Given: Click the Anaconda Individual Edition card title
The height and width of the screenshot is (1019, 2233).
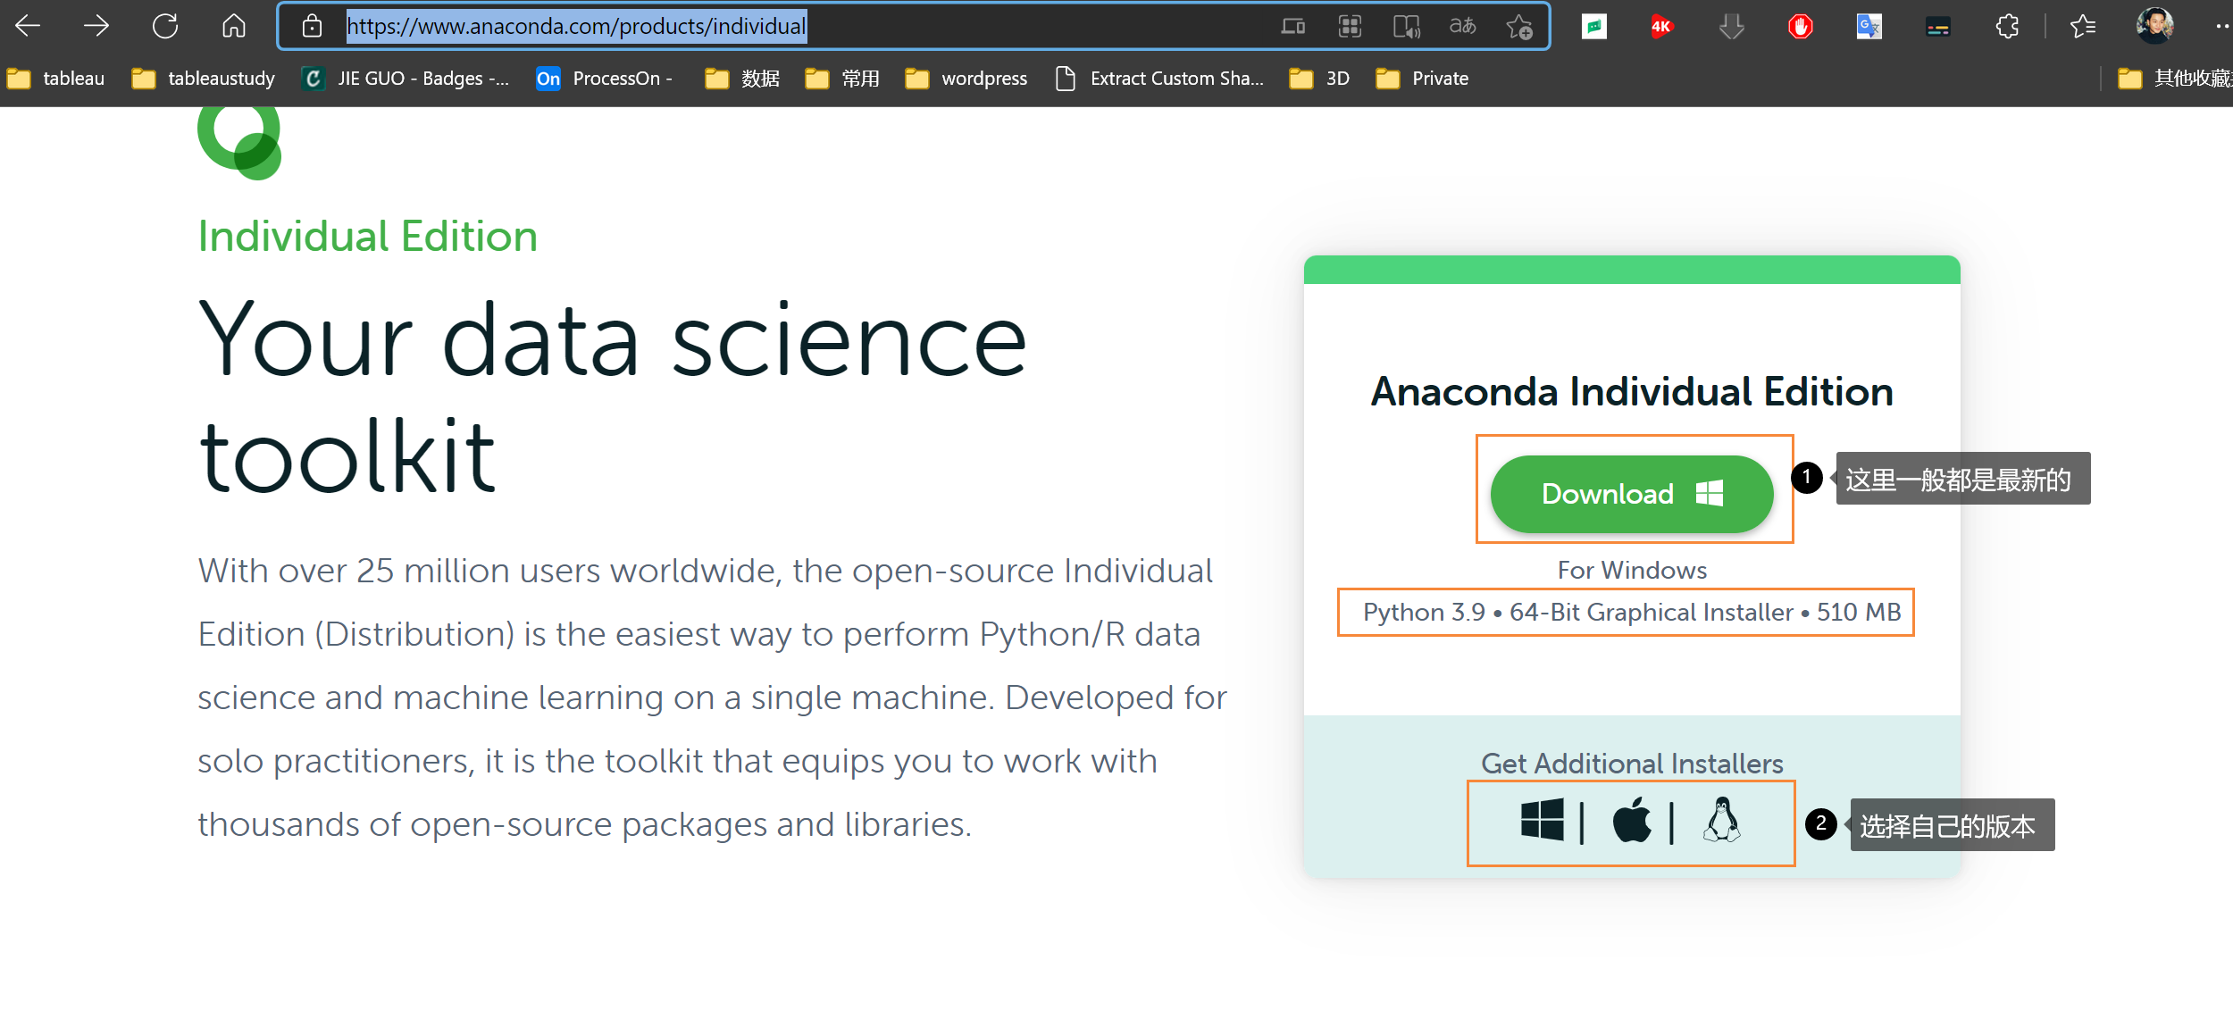Looking at the screenshot, I should [x=1632, y=391].
